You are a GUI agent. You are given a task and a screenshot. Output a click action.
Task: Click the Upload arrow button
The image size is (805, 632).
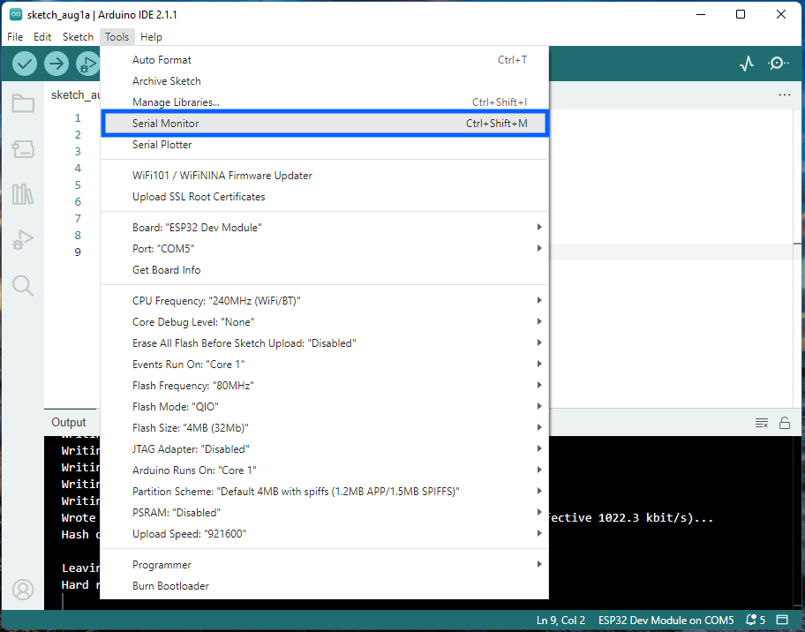pyautogui.click(x=56, y=64)
